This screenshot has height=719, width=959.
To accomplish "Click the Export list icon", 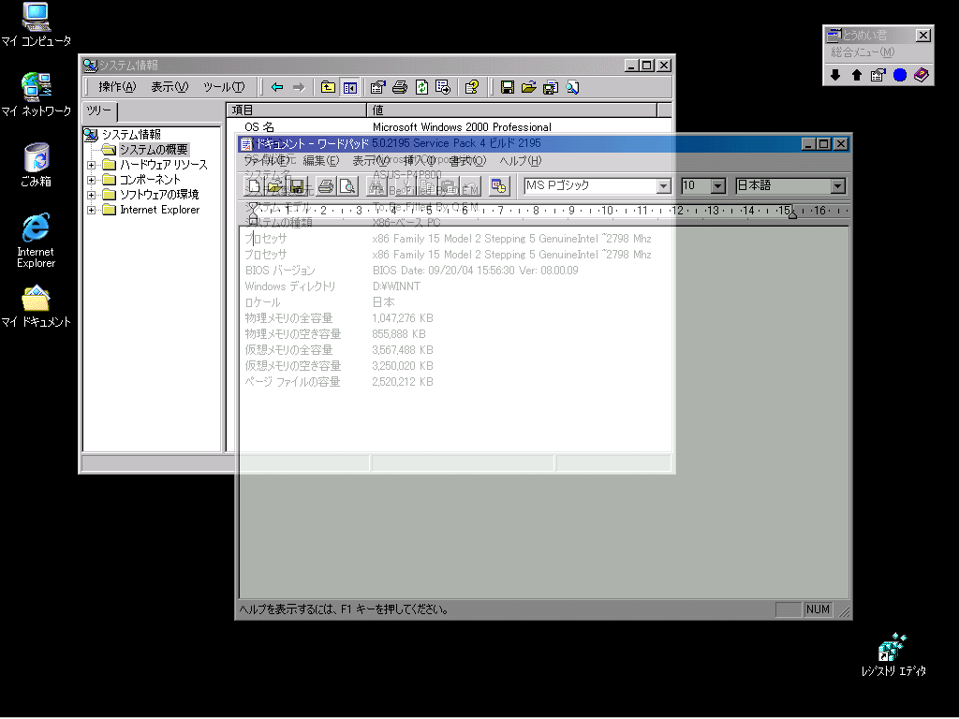I will click(443, 87).
